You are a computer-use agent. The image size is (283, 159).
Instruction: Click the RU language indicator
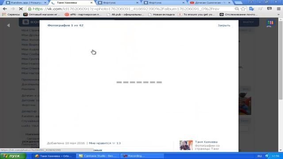[260, 156]
